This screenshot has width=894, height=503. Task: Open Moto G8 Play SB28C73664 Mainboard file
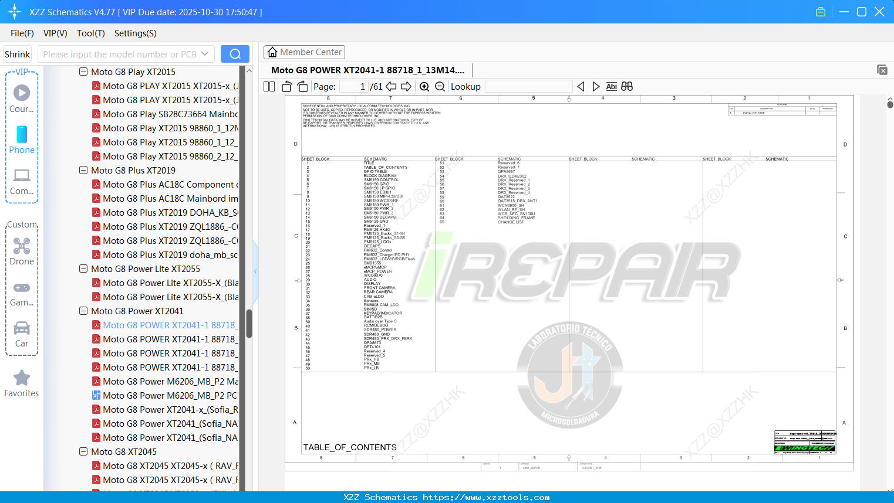(x=165, y=114)
